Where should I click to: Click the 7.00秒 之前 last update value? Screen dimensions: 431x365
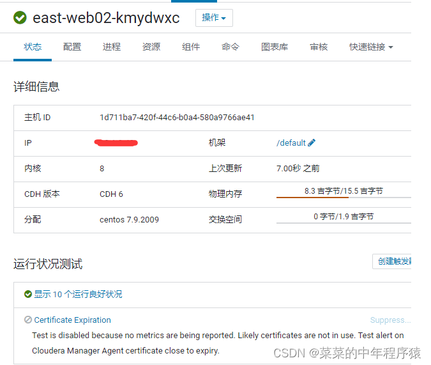[298, 169]
